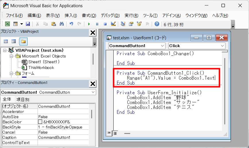Open the デバッグ(D) menu
The image size is (249, 148).
pyautogui.click(x=110, y=16)
